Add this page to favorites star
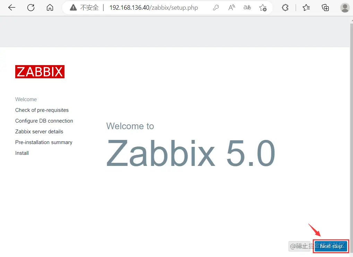The height and width of the screenshot is (257, 353). pos(263,8)
